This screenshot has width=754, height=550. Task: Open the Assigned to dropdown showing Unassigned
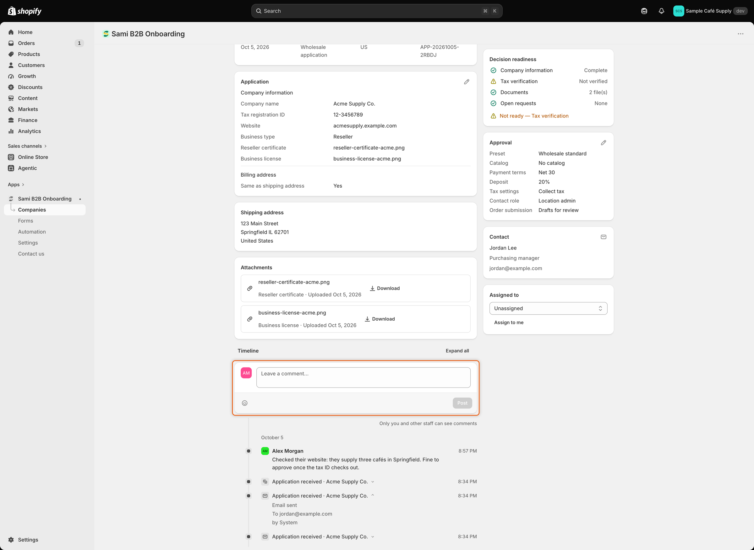548,308
